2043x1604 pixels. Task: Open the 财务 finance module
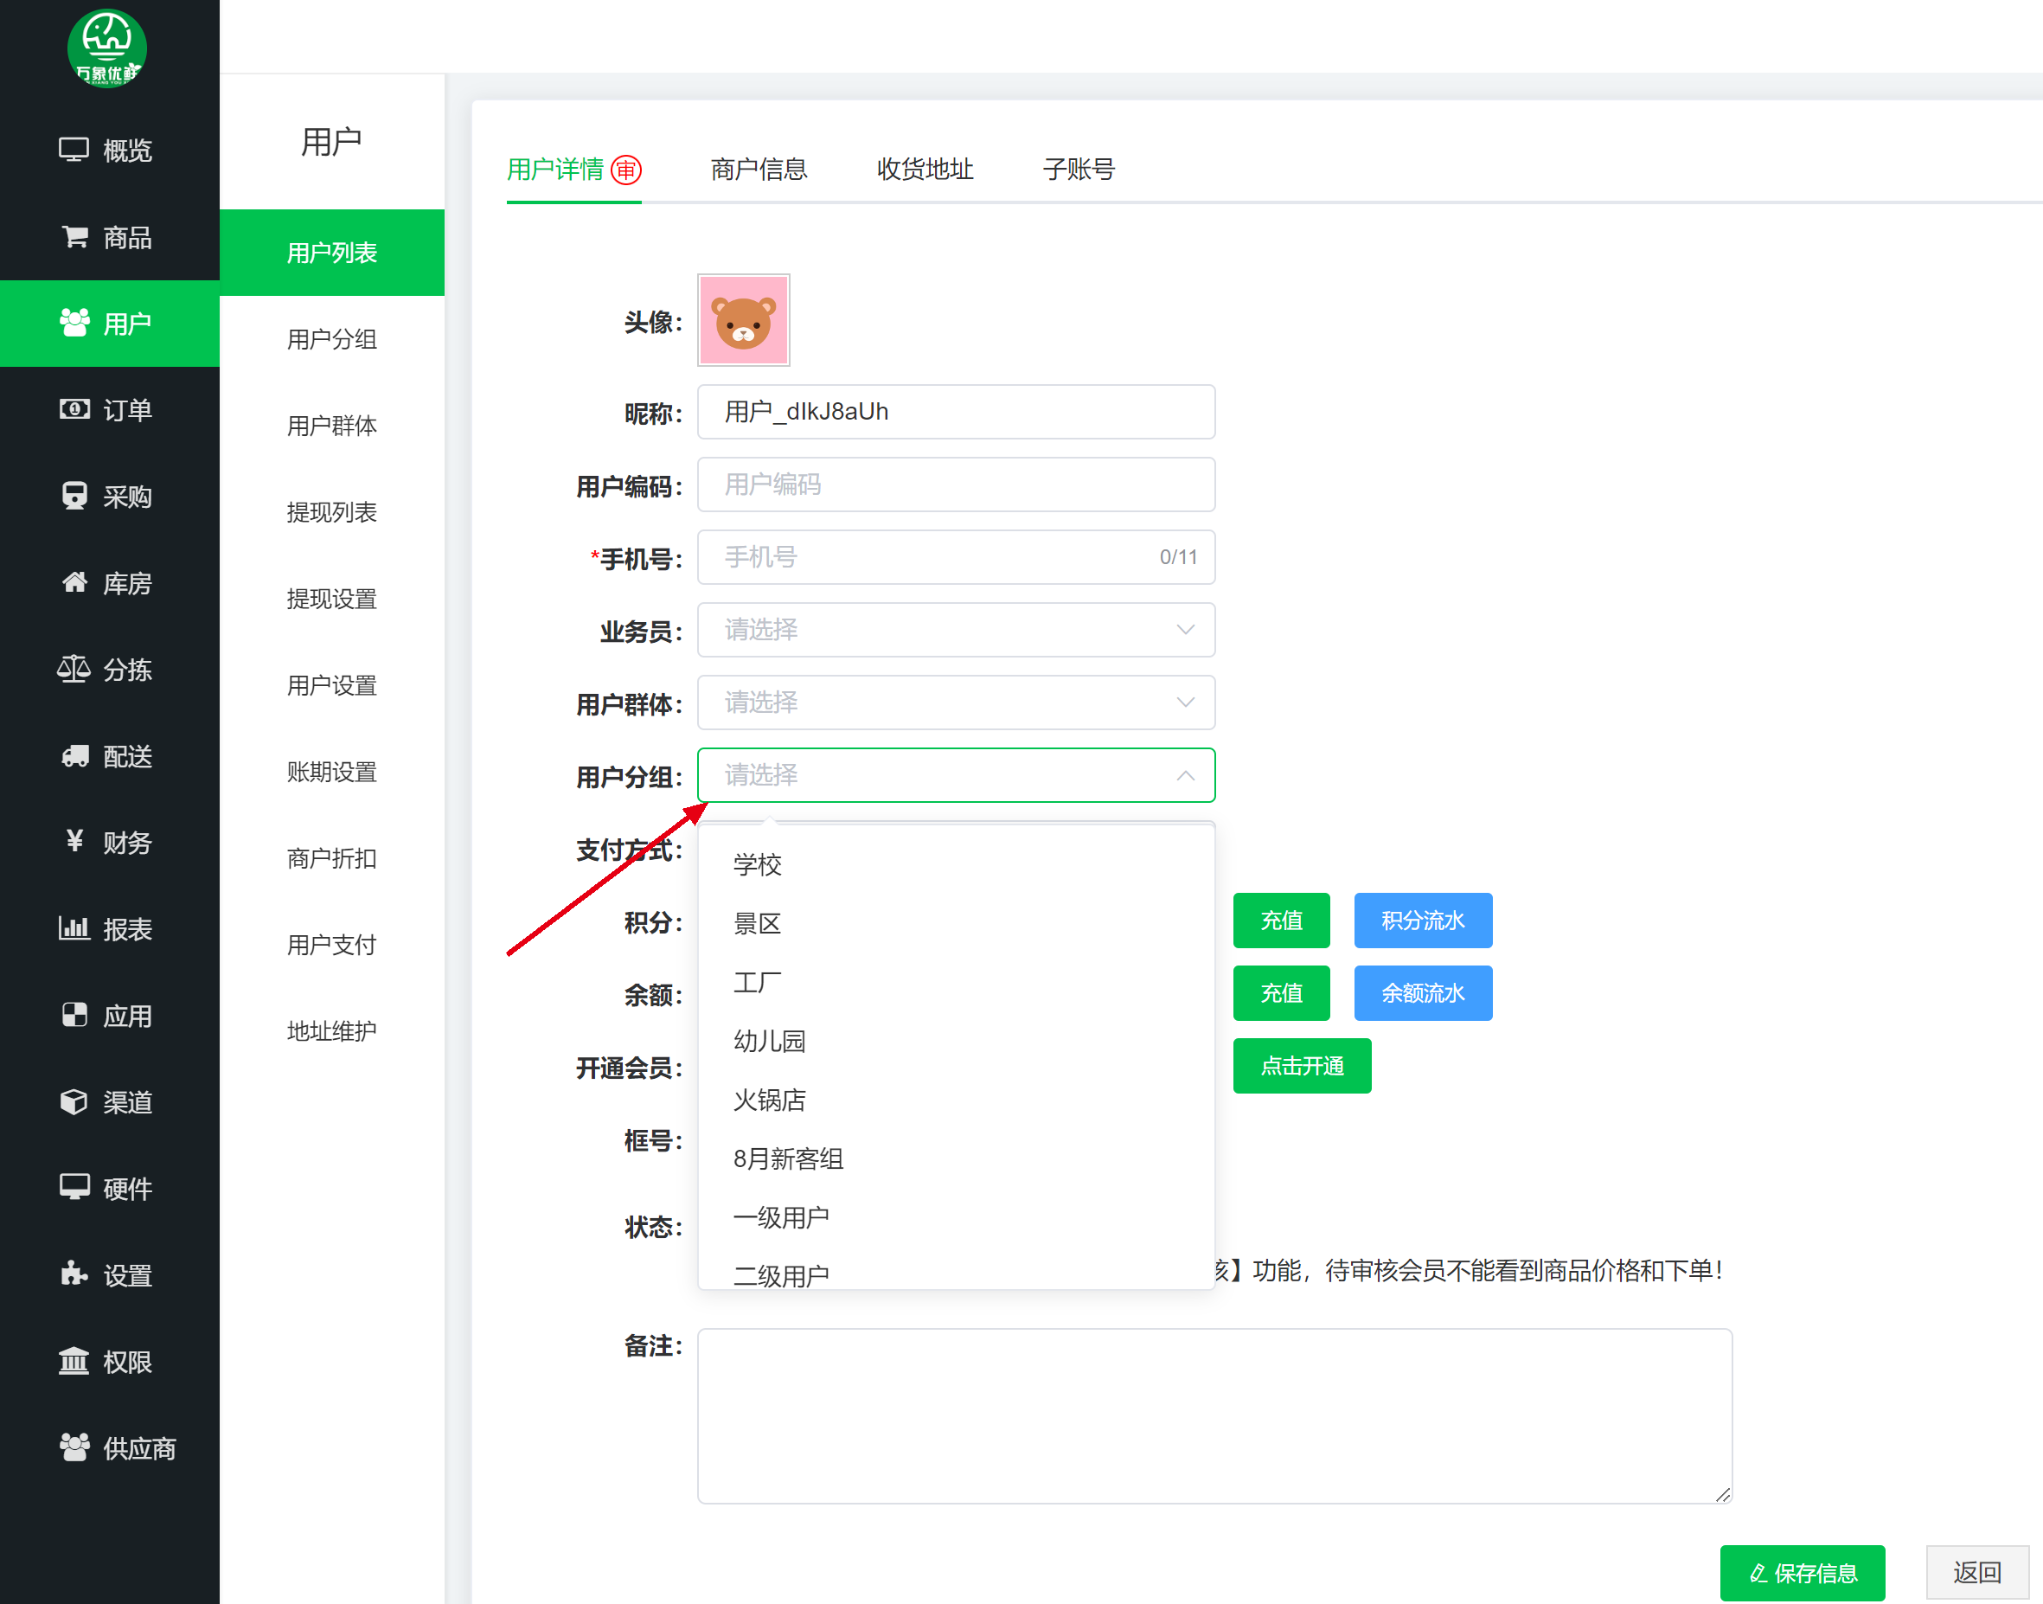[x=110, y=843]
